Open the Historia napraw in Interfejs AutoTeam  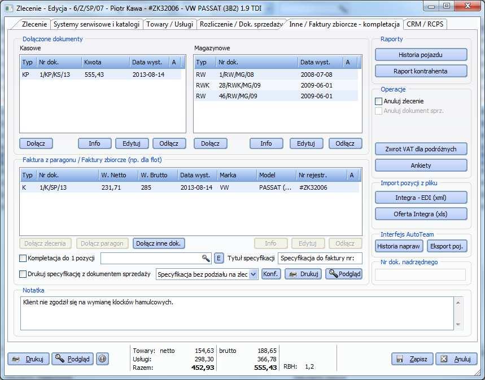click(x=399, y=246)
